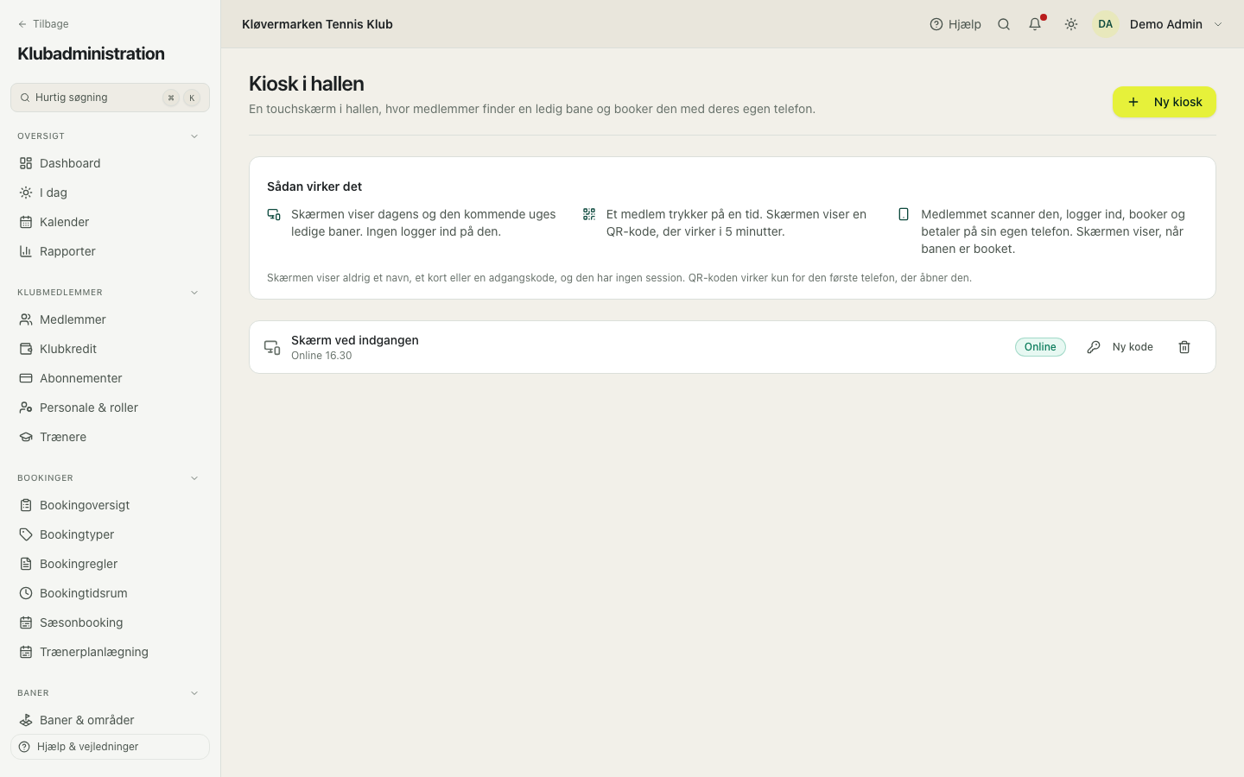1244x777 pixels.
Task: Collapse the Baner sidebar section
Action: coord(194,693)
